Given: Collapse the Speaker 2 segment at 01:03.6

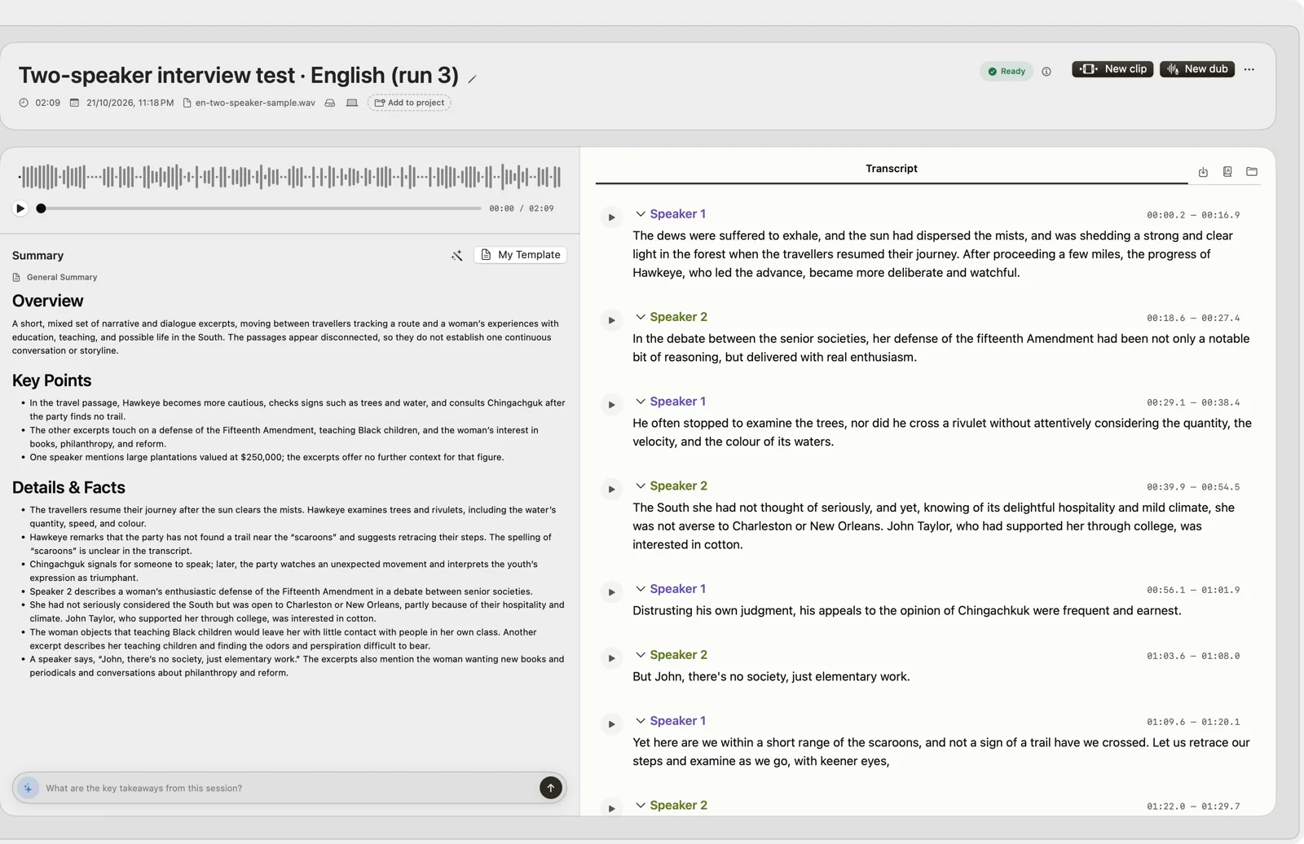Looking at the screenshot, I should point(641,655).
